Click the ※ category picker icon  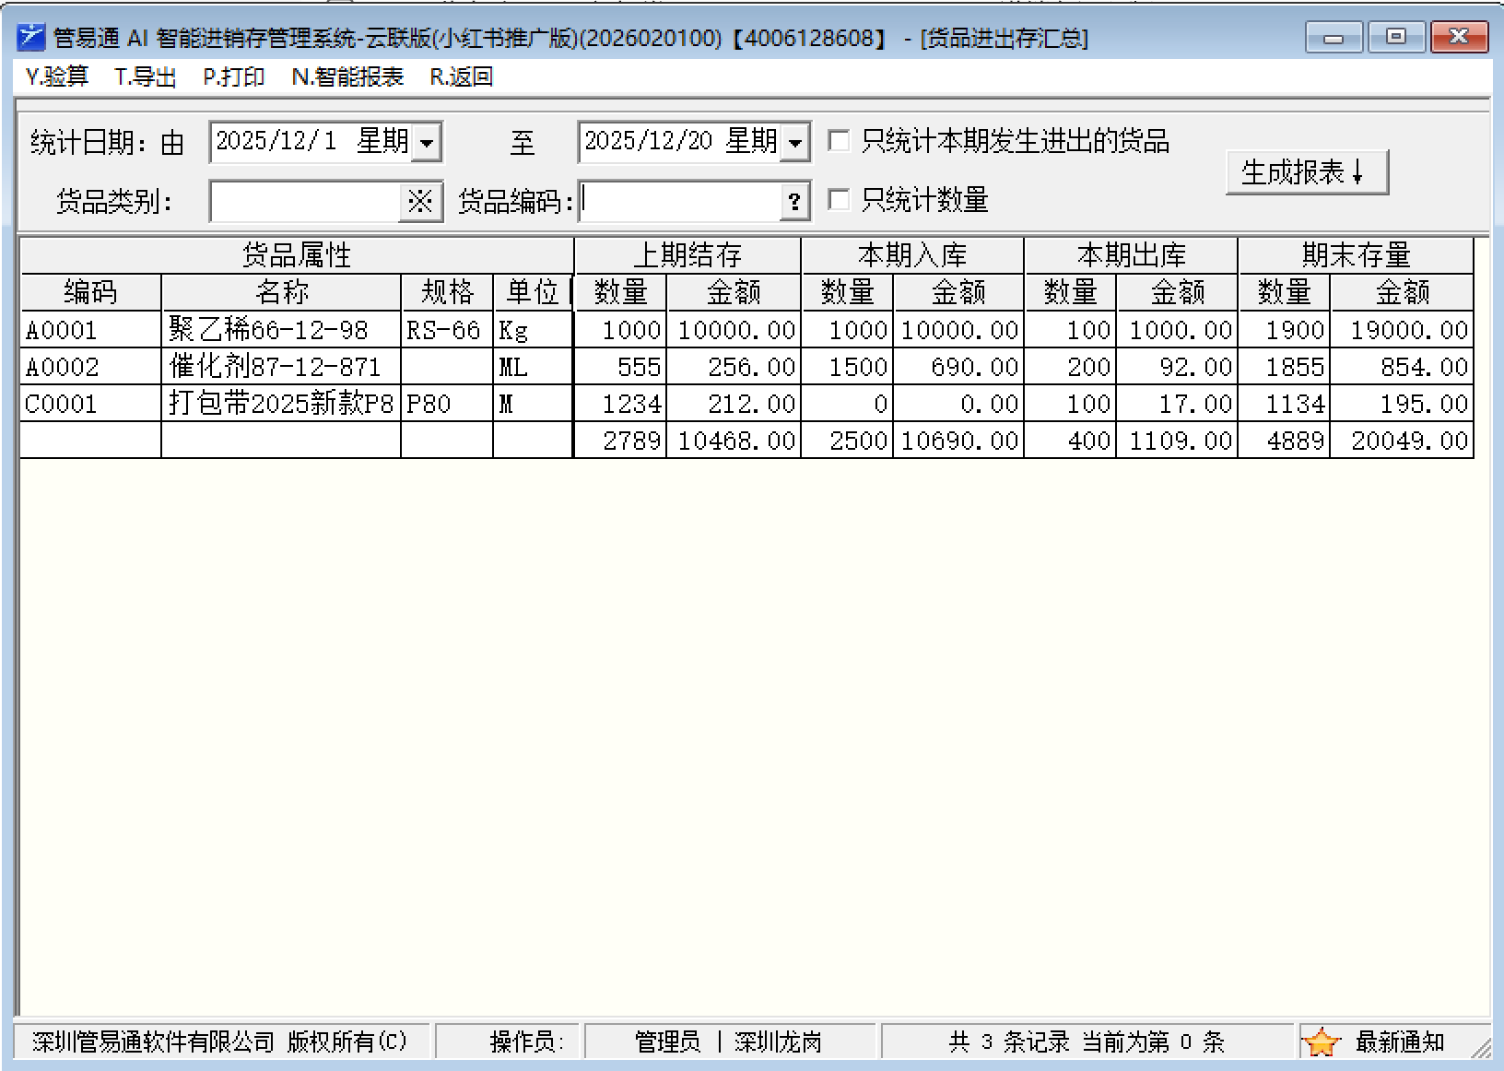coord(420,202)
